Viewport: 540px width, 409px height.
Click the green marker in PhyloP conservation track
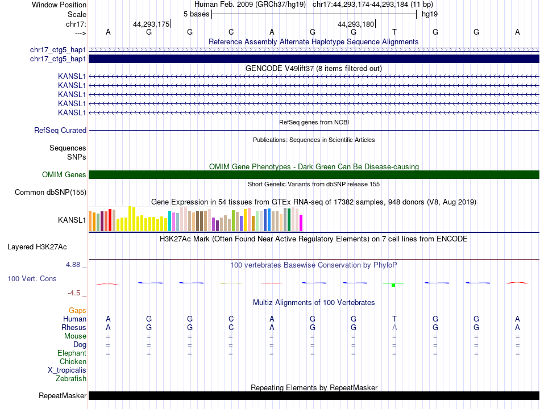(393, 285)
